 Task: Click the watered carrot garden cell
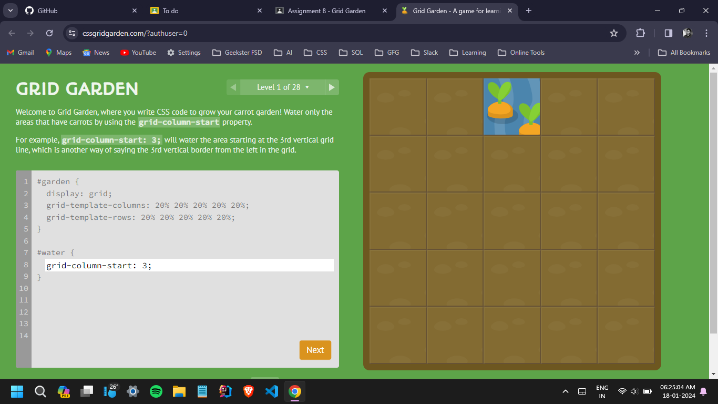click(511, 107)
